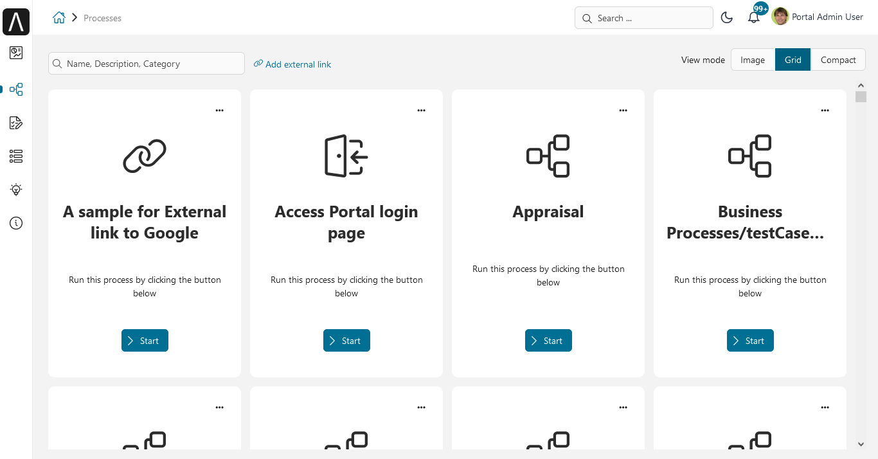This screenshot has width=878, height=459.
Task: Click scrollbar down arrow
Action: pyautogui.click(x=861, y=444)
